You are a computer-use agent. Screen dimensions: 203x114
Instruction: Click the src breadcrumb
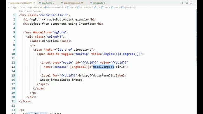coord(9,8)
